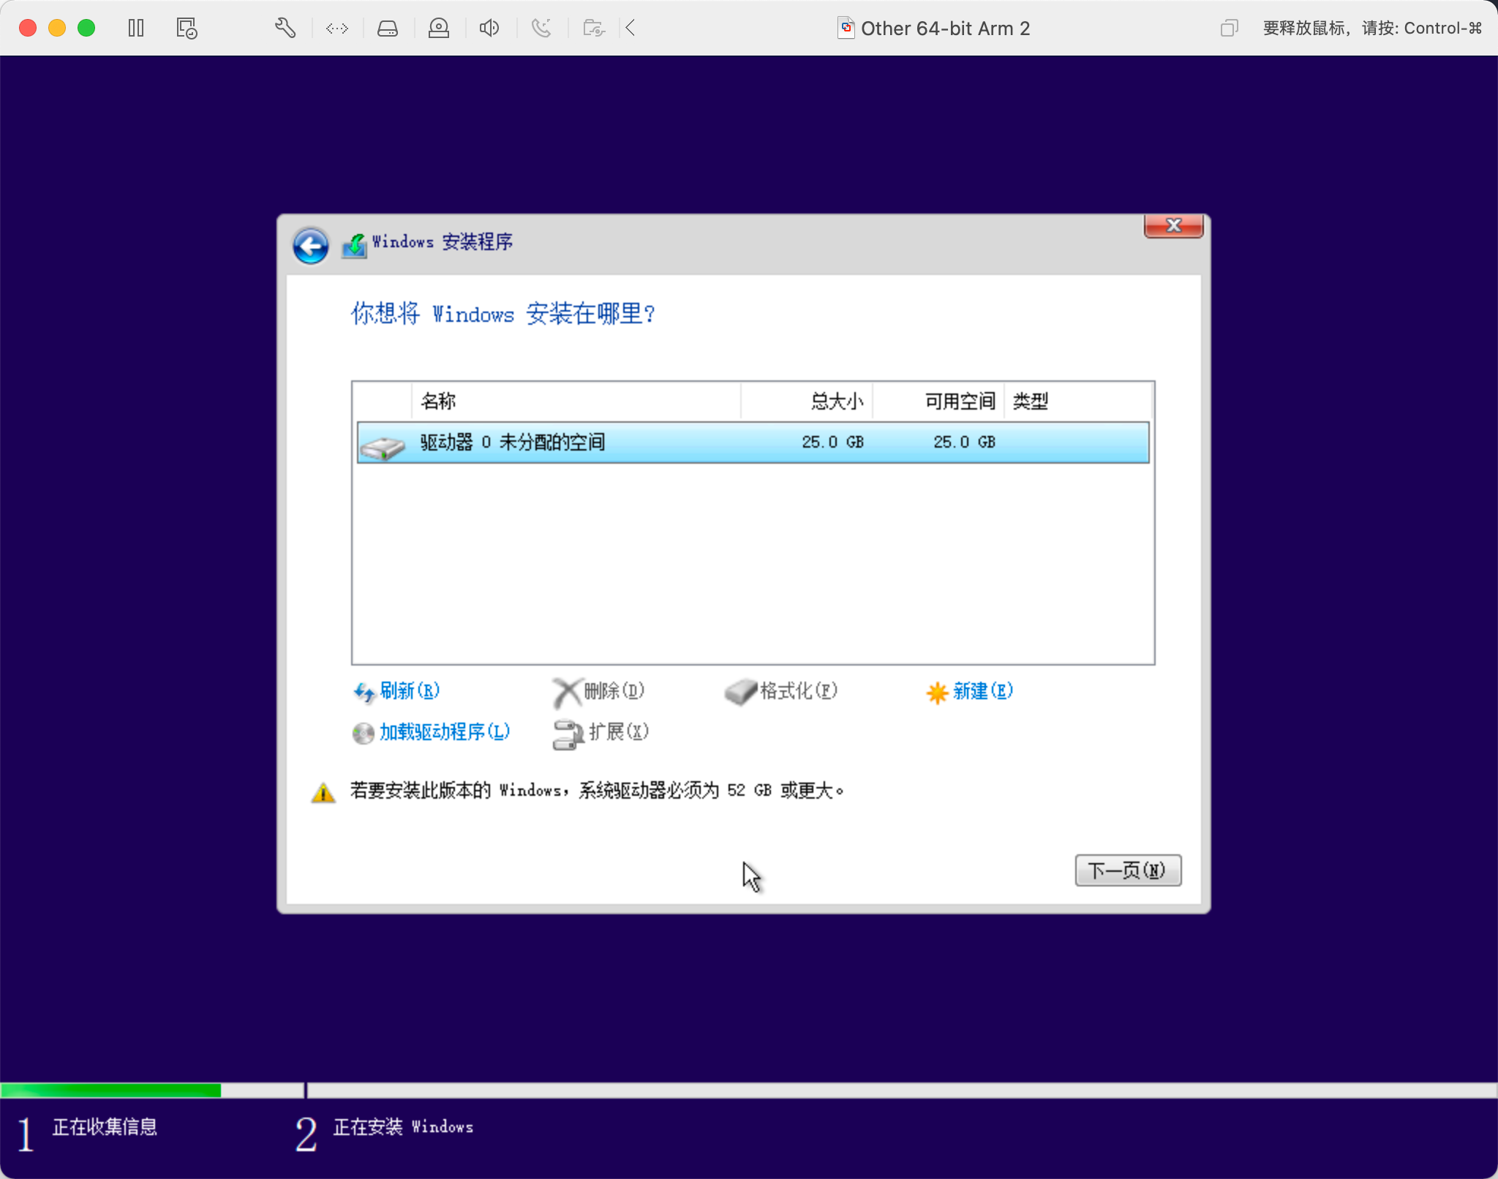Screen dimensions: 1498x1179
Task: Click 新建(E) to create a partition
Action: pyautogui.click(x=982, y=691)
